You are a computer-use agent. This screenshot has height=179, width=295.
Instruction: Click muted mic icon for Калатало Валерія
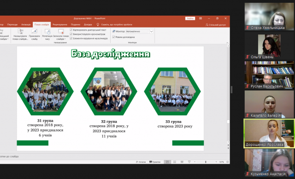pyautogui.click(x=248, y=115)
